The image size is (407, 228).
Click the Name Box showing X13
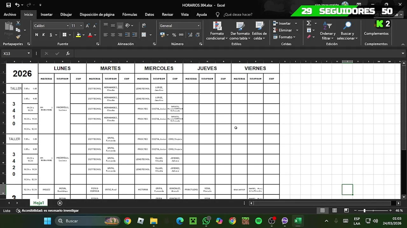(x=14, y=54)
